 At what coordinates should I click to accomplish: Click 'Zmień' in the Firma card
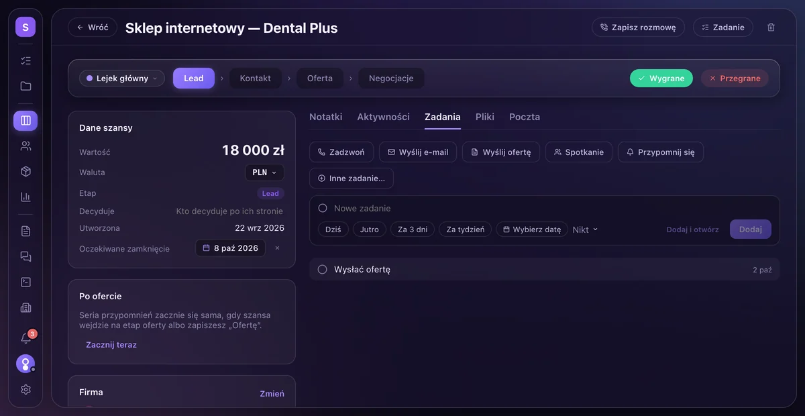272,394
